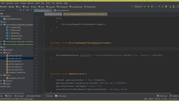Switch to the PostActivity.java editor tab
179x101 pixels.
click(43, 10)
